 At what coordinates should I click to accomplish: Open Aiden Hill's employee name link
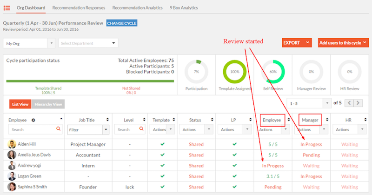click(27, 144)
